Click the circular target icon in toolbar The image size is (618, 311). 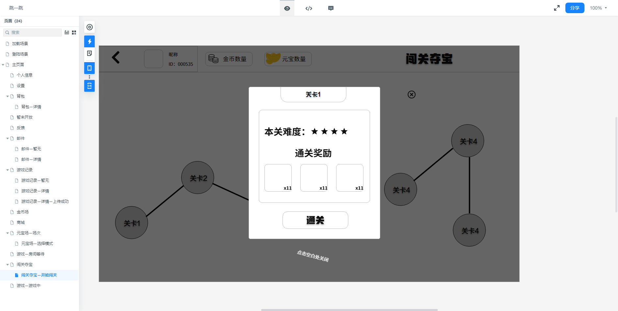89,27
